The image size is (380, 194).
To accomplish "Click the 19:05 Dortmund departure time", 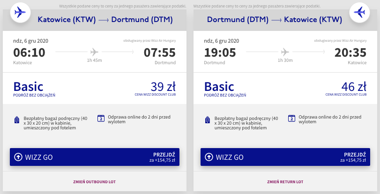I will tap(220, 53).
